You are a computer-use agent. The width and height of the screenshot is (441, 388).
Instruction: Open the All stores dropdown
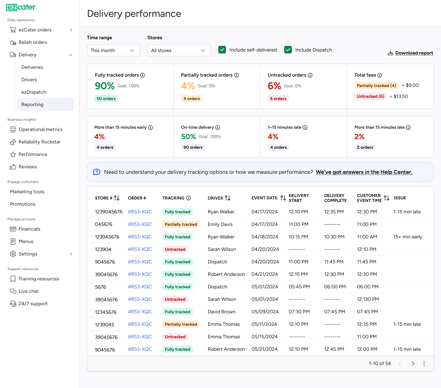tap(179, 50)
